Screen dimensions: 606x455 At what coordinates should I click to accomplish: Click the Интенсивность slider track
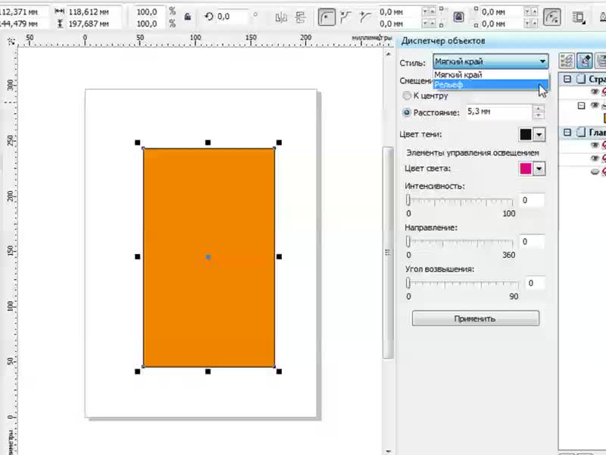(x=460, y=201)
